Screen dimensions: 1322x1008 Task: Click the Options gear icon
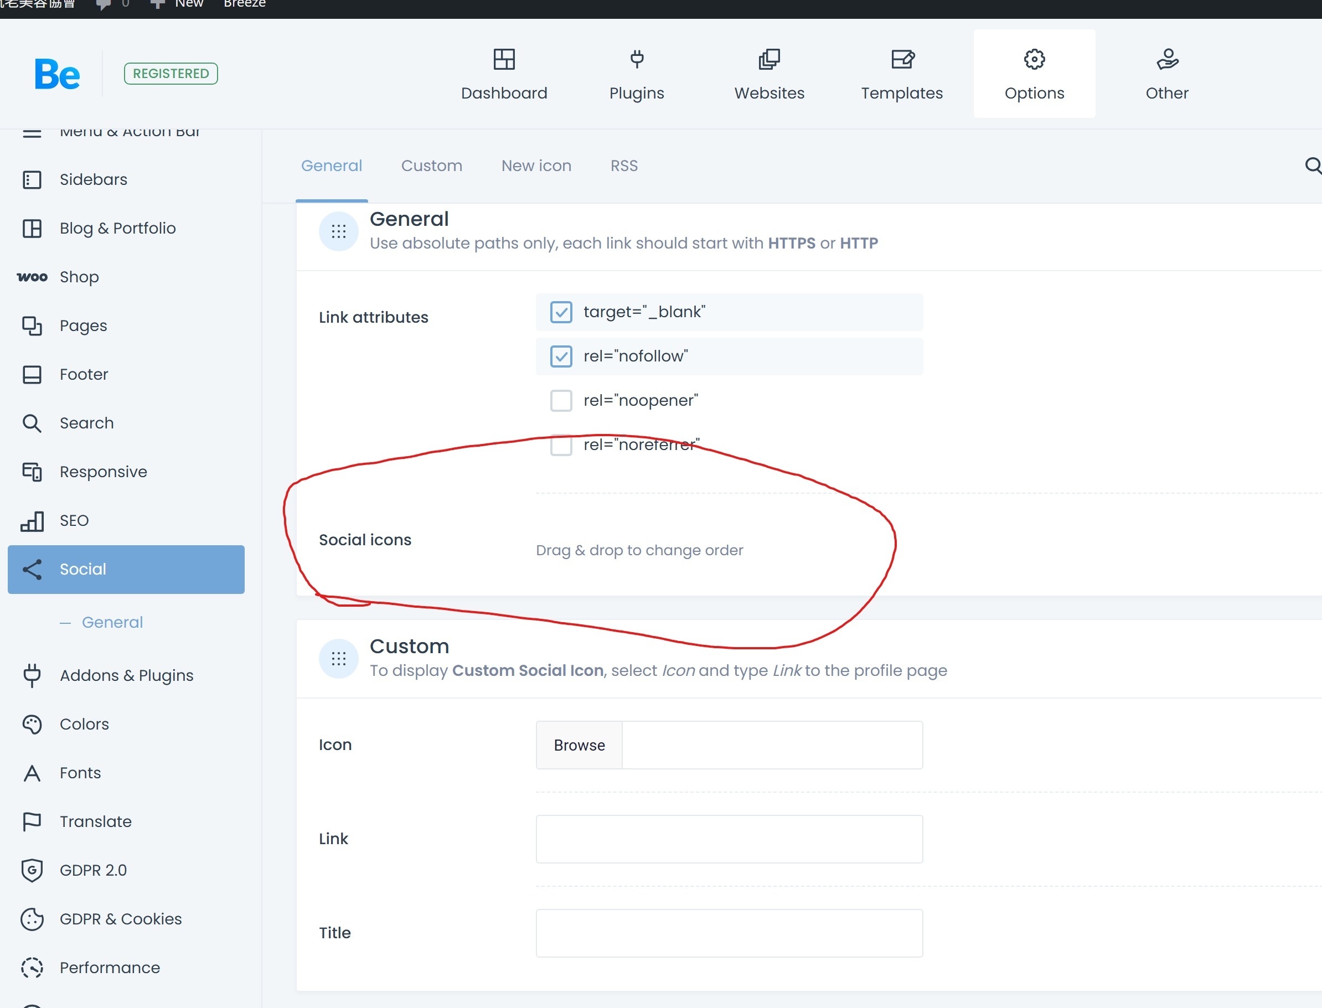pos(1034,59)
